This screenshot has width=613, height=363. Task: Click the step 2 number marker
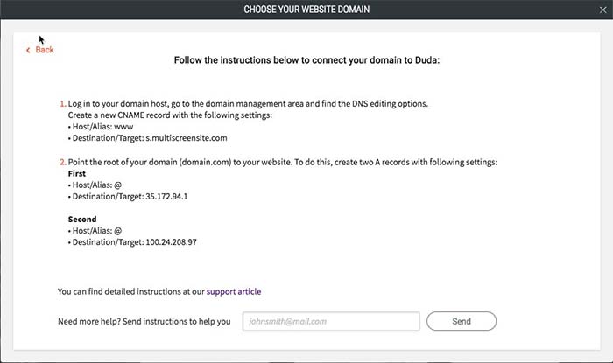[60, 163]
